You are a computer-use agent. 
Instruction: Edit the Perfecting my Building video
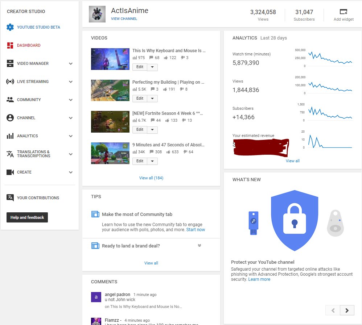pos(140,99)
